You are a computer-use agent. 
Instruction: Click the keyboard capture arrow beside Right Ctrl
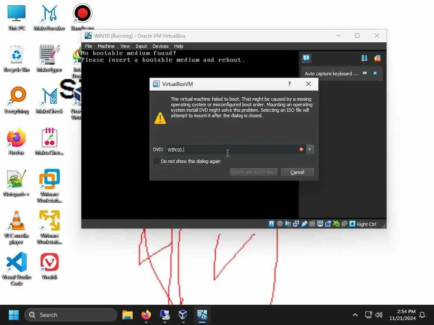coord(352,224)
